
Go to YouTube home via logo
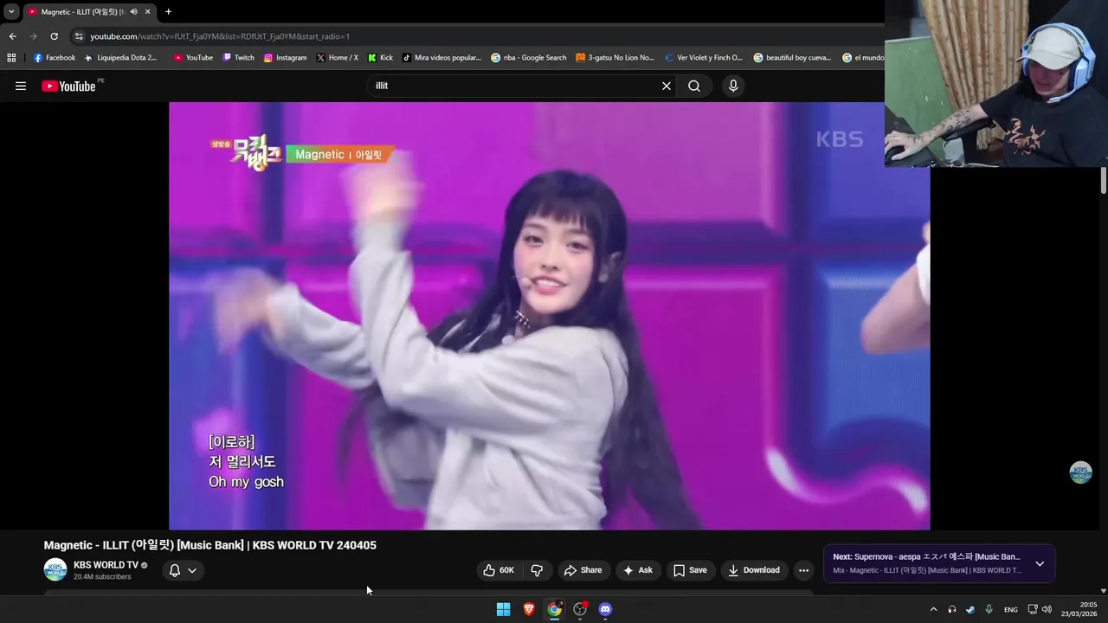(68, 86)
